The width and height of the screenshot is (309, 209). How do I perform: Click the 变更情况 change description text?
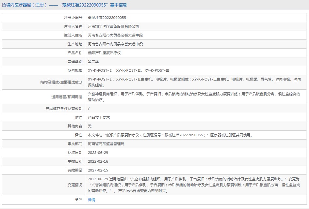pos(194,185)
